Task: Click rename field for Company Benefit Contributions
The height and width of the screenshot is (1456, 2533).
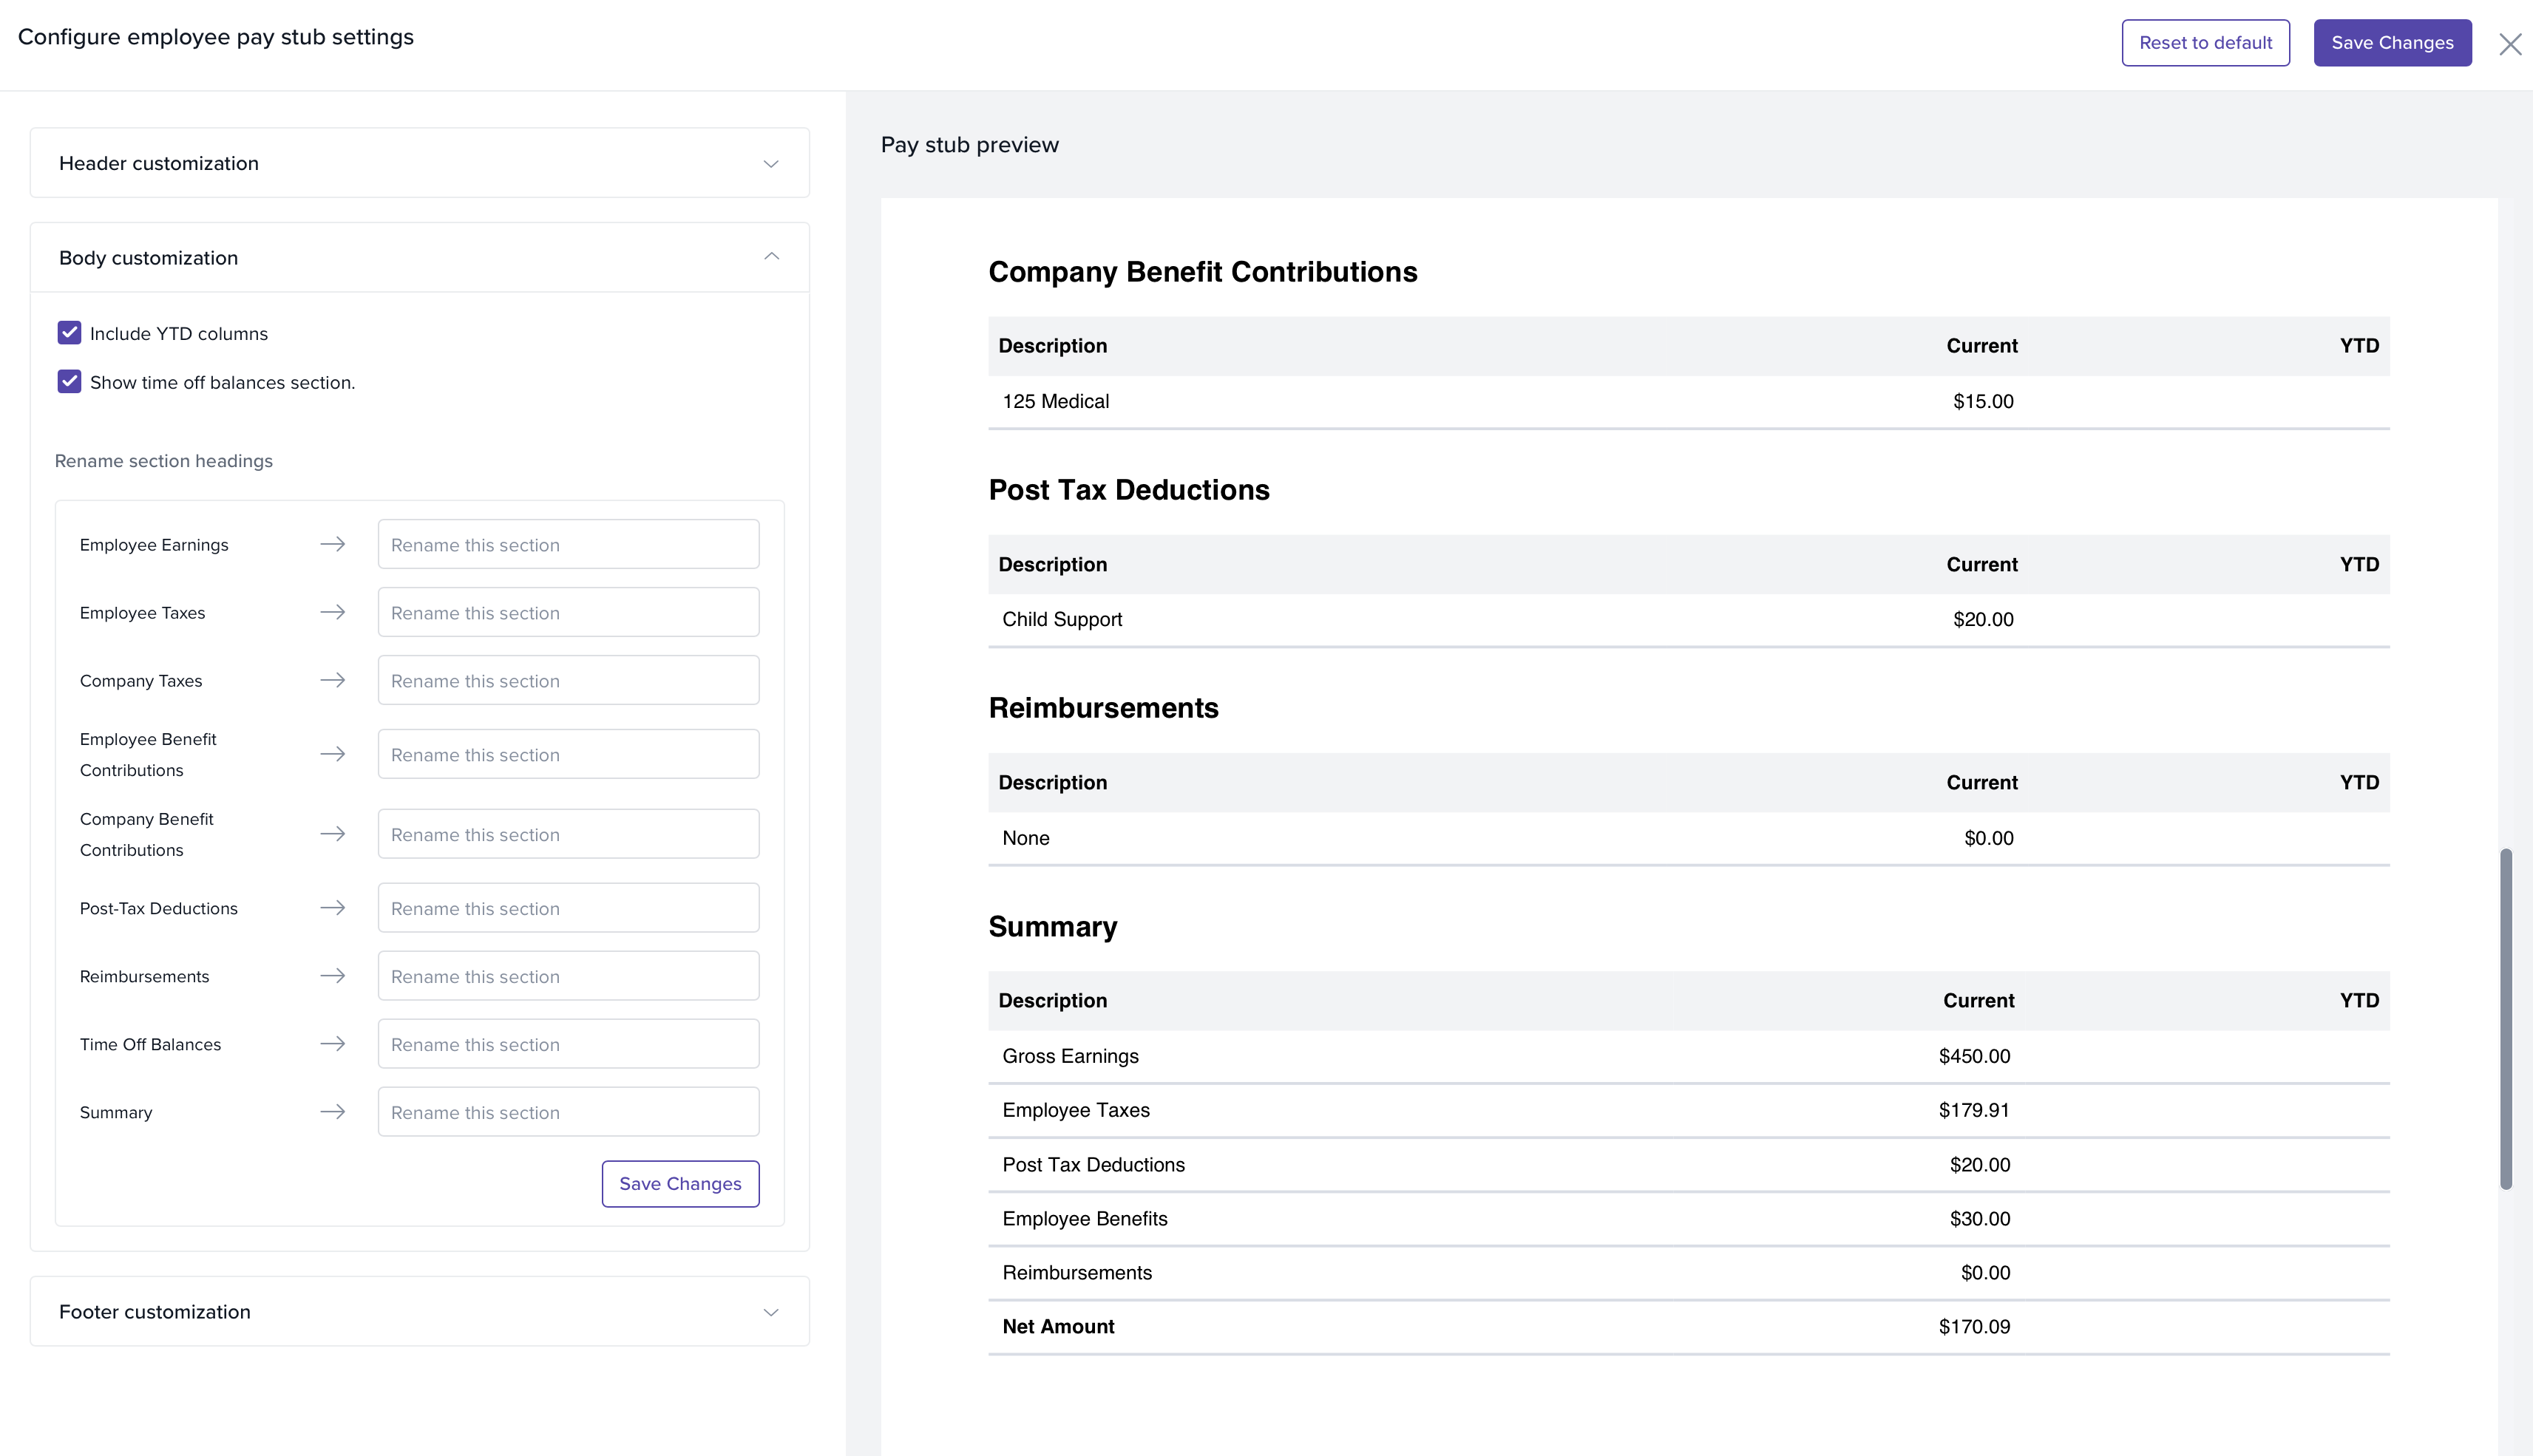Action: point(569,835)
